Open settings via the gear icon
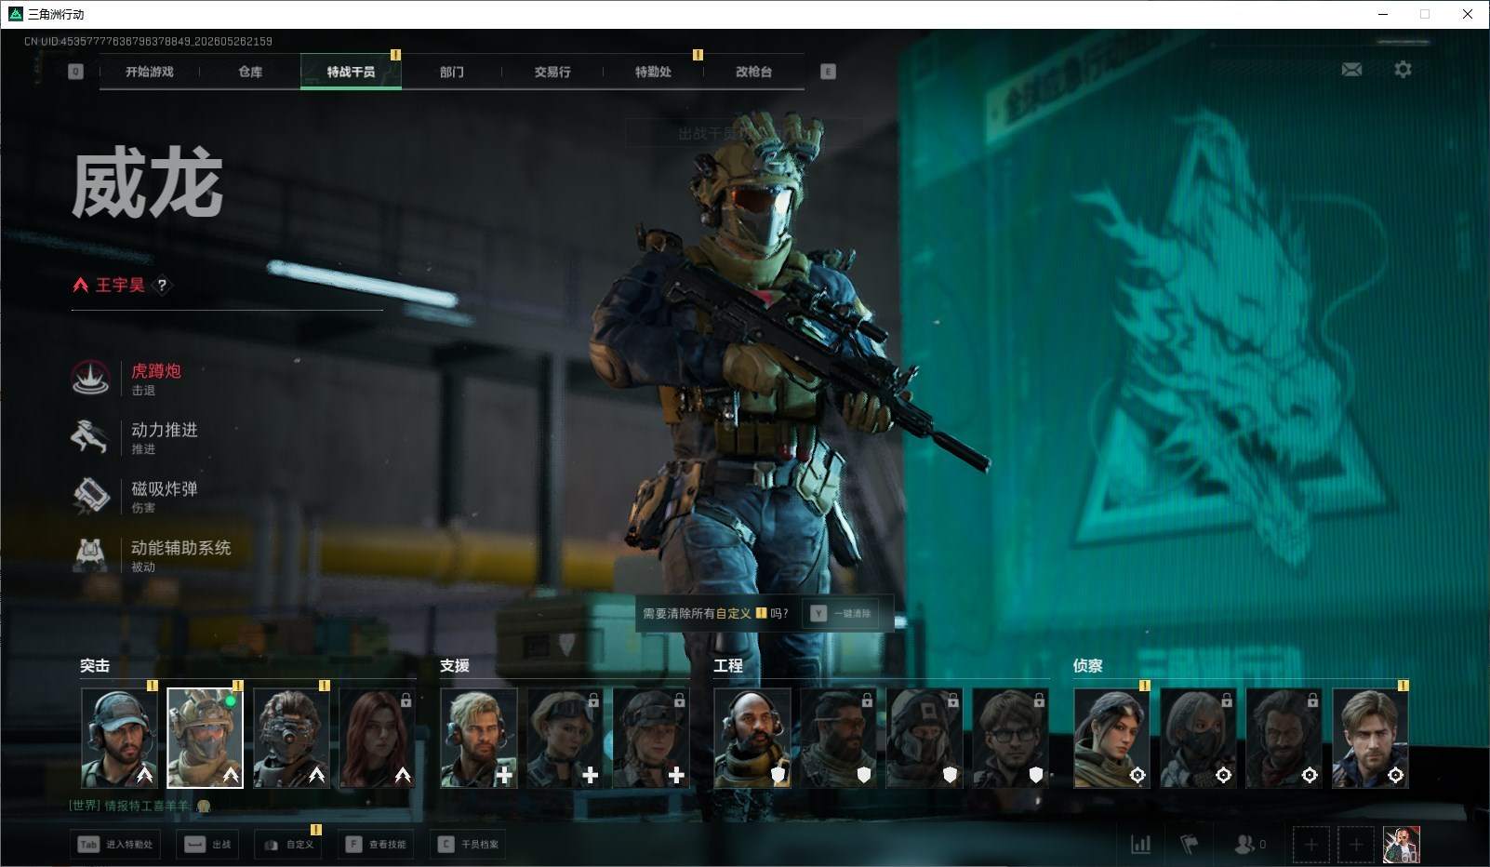This screenshot has width=1490, height=867. (x=1403, y=70)
